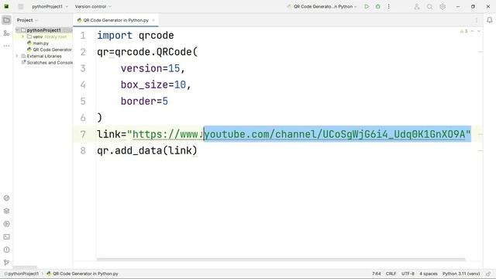Open the Structure tool window icon
Image resolution: width=496 pixels, height=279 pixels.
6,33
